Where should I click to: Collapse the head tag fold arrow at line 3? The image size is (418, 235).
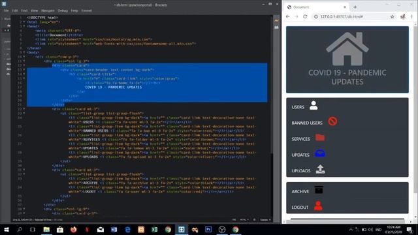coord(24,26)
